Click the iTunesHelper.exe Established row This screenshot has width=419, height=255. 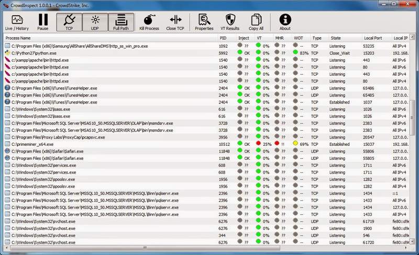coord(206,102)
